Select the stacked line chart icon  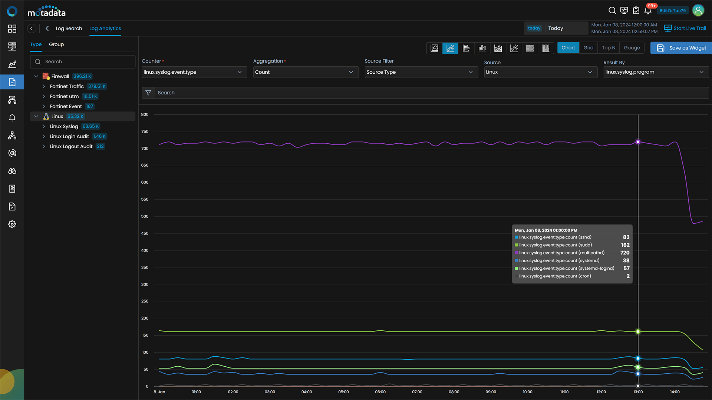(514, 48)
